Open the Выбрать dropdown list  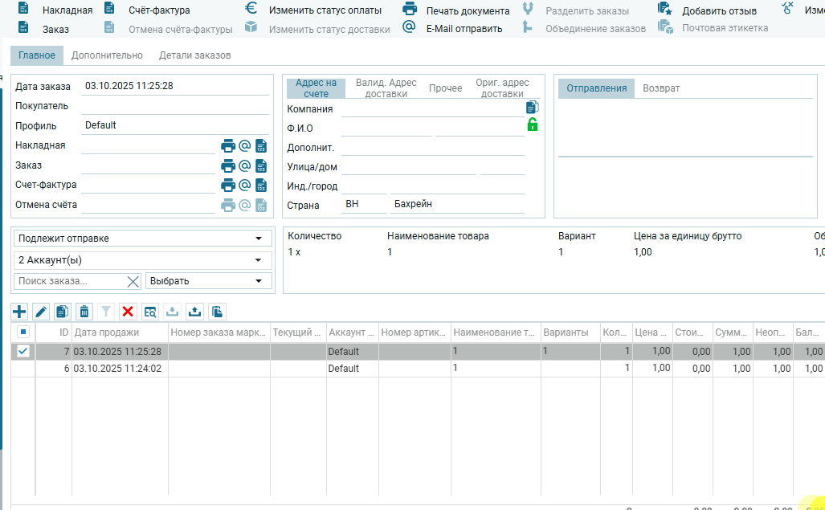[258, 281]
